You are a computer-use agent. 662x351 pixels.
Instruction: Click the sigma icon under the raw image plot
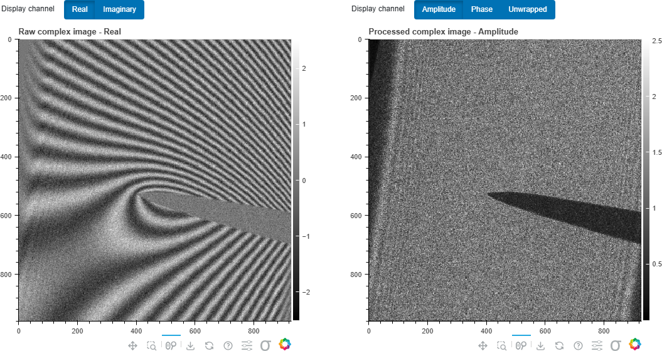click(265, 346)
